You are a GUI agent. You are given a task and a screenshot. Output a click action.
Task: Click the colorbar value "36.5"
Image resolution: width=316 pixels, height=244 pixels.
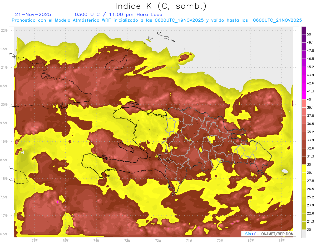[x=310, y=124]
